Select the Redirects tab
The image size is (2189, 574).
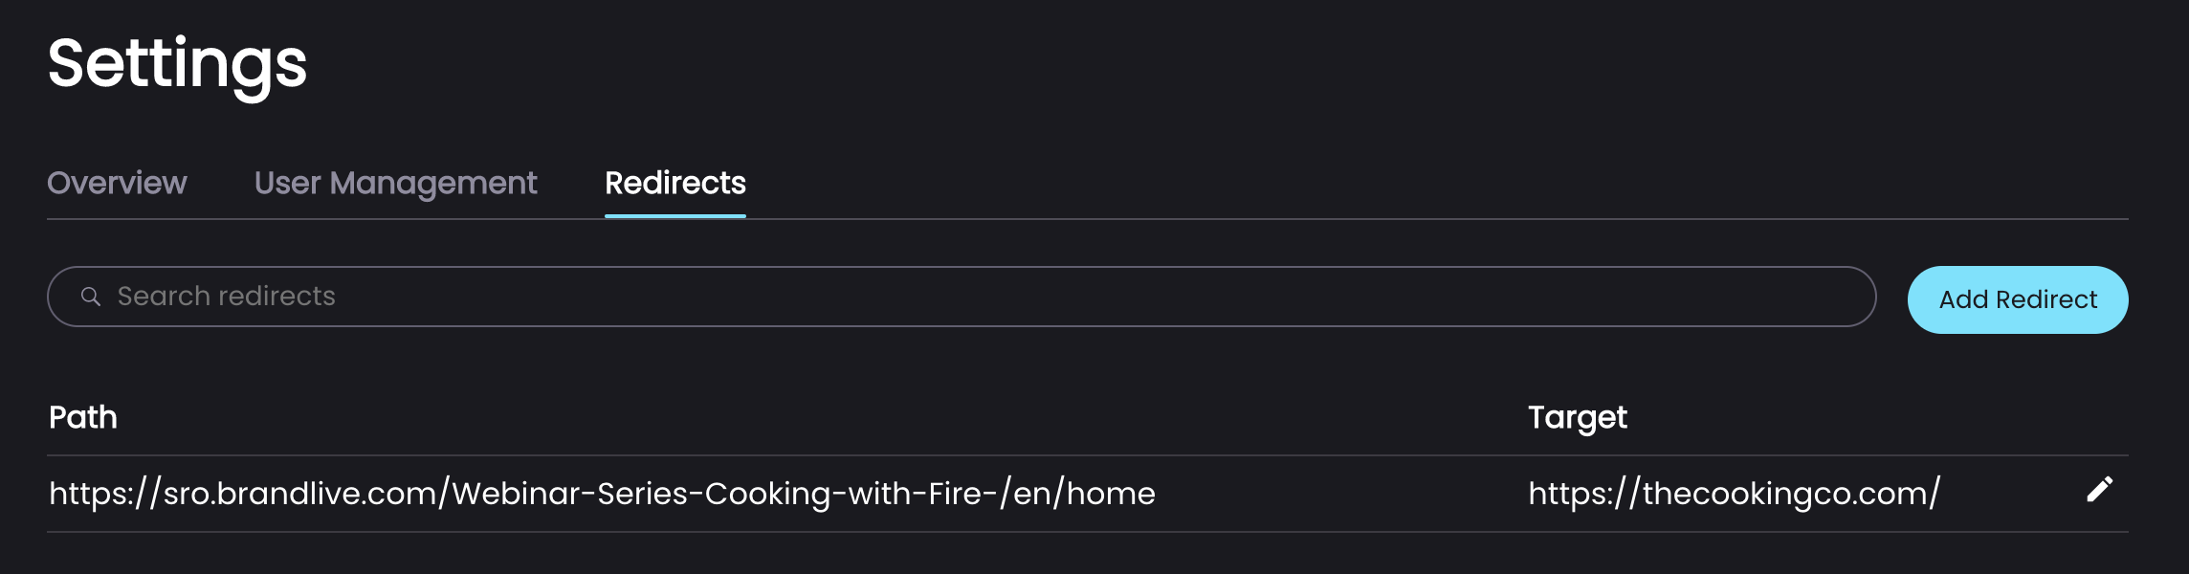pyautogui.click(x=675, y=183)
